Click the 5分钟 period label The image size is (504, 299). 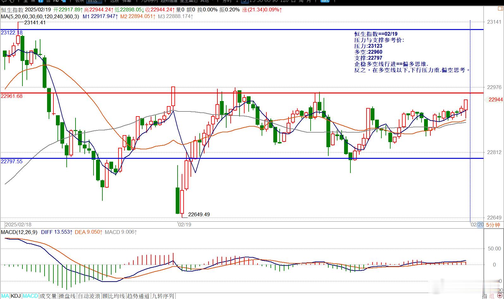coord(493,225)
